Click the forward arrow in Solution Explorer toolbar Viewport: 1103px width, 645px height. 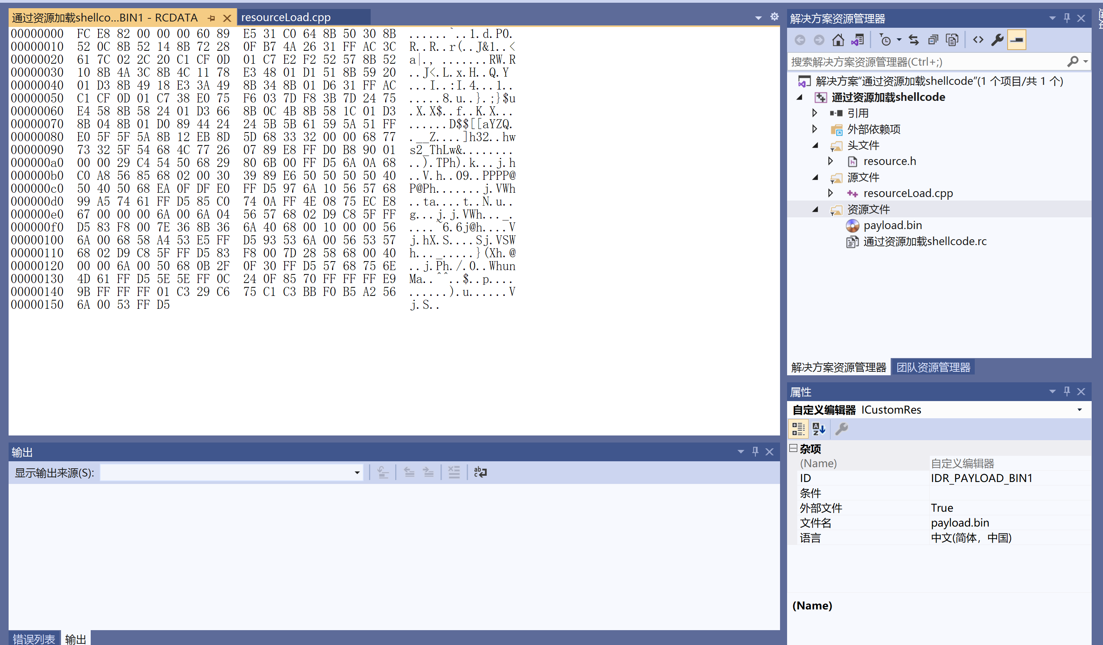(818, 40)
